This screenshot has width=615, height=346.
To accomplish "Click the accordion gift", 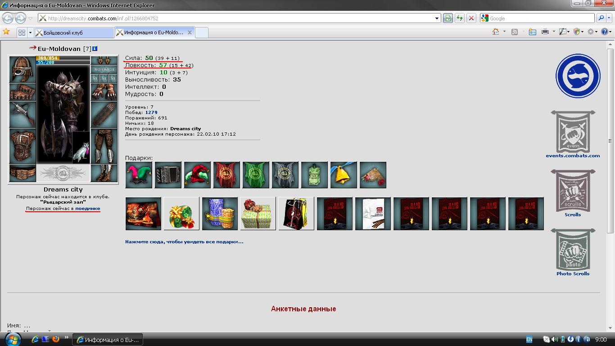I will [x=168, y=175].
